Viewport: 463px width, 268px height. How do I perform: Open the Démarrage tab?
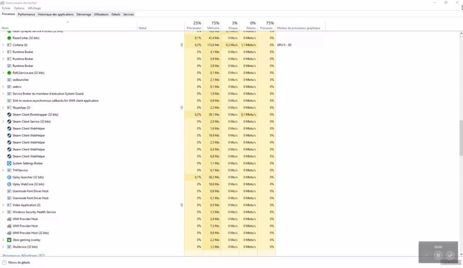coord(84,14)
